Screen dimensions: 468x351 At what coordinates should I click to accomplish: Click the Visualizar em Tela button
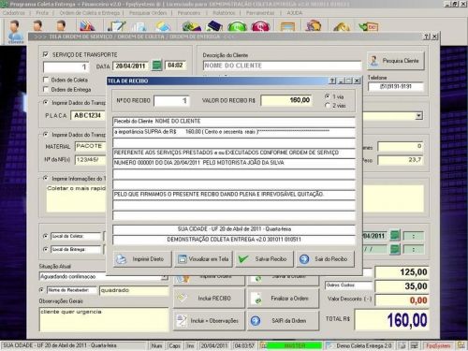coord(203,259)
